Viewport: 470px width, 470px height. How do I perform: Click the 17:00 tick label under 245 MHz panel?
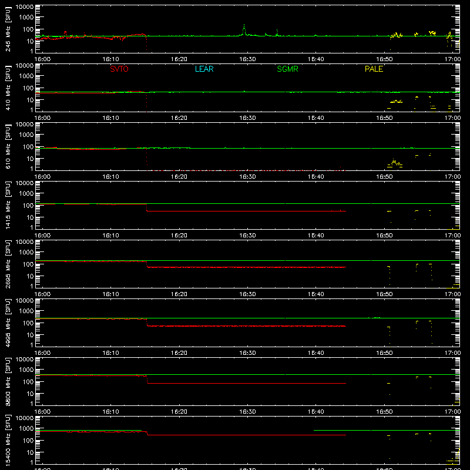(x=452, y=59)
